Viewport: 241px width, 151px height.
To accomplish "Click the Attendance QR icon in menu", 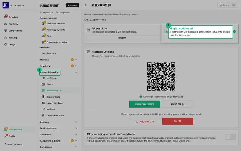I will click(43, 91).
